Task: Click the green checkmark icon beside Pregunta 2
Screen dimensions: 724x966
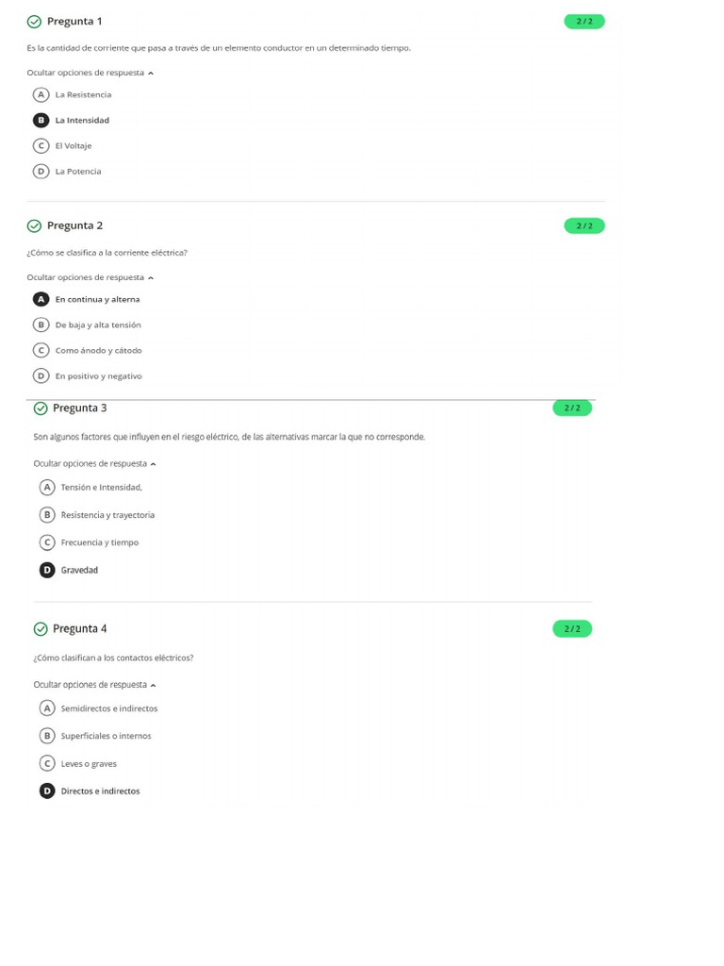Action: (35, 226)
